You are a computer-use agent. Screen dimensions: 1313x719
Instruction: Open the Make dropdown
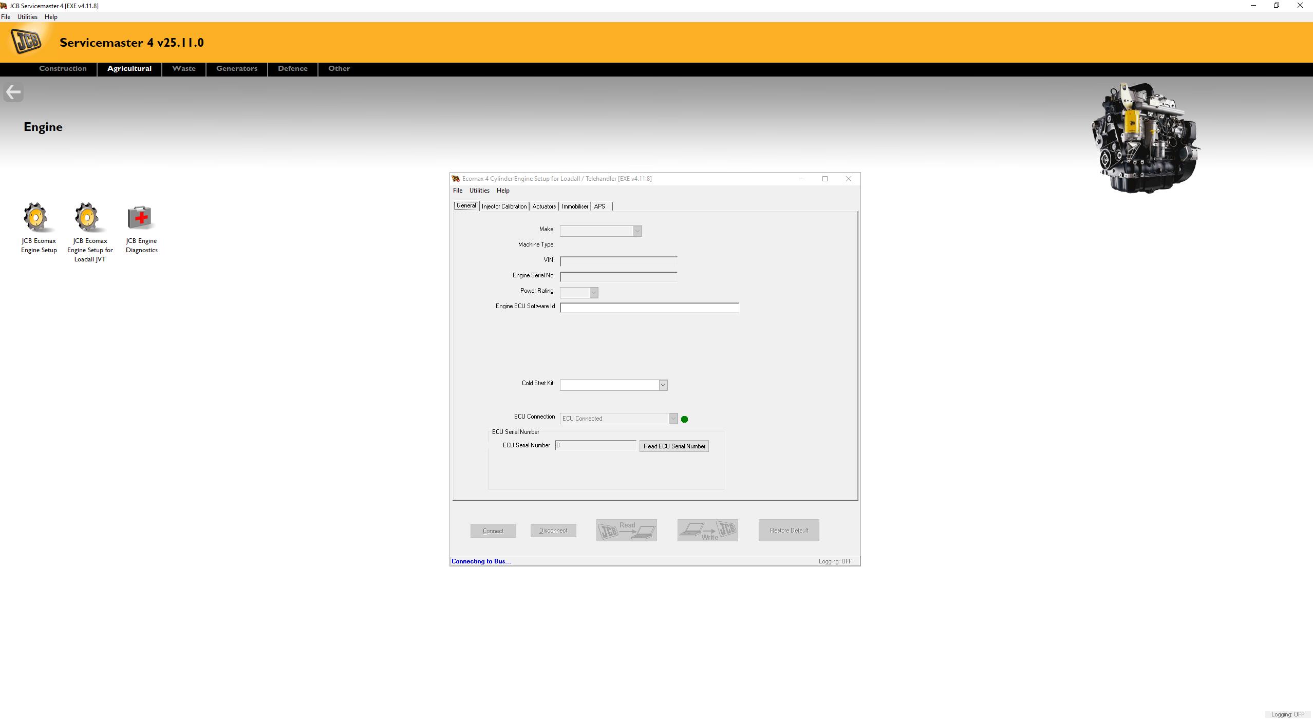637,231
